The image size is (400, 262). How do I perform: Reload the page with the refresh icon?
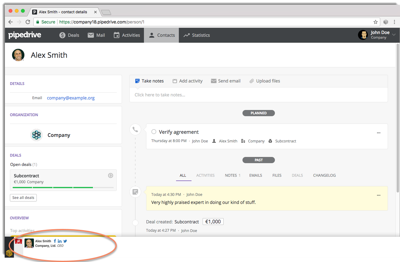28,22
